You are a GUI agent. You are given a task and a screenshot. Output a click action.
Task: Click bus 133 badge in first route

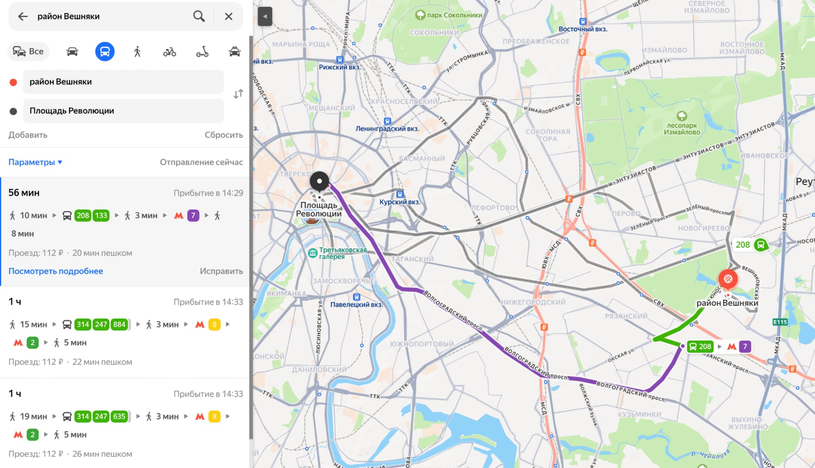(x=101, y=216)
